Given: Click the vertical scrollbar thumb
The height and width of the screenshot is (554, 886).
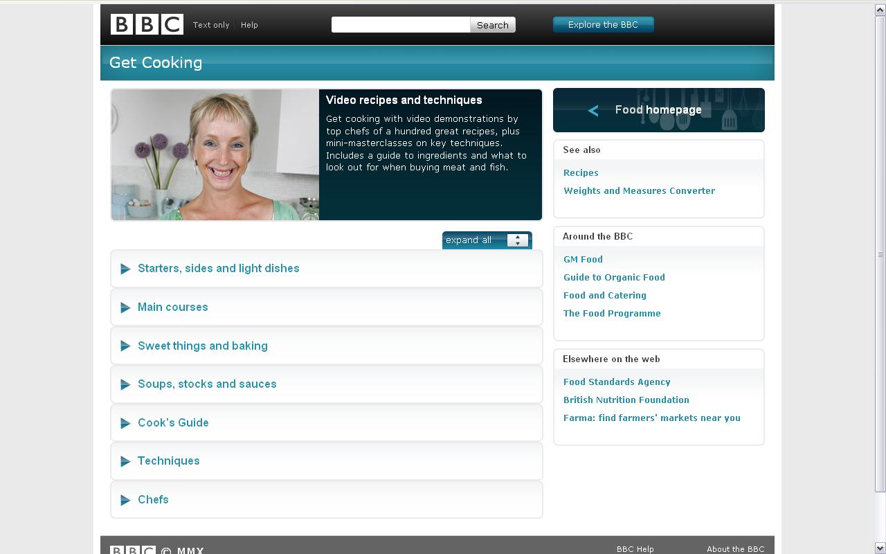Looking at the screenshot, I should click(x=880, y=253).
